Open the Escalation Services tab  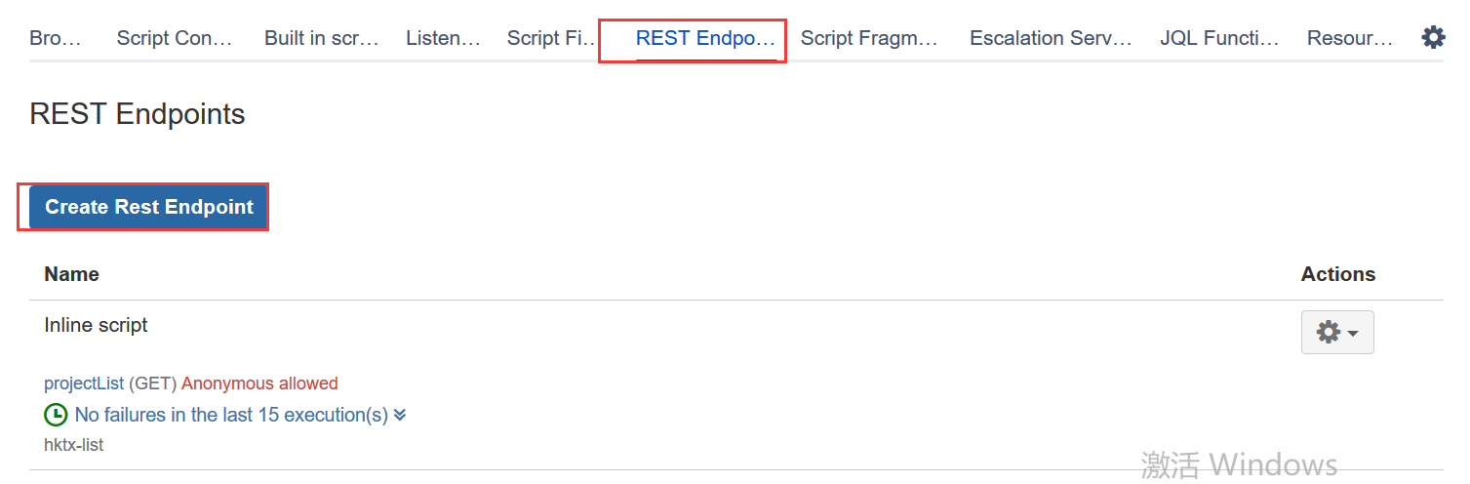pos(1051,38)
